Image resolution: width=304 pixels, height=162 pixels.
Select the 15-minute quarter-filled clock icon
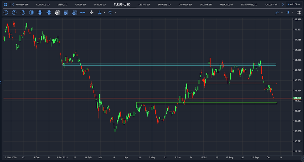click(x=23, y=12)
